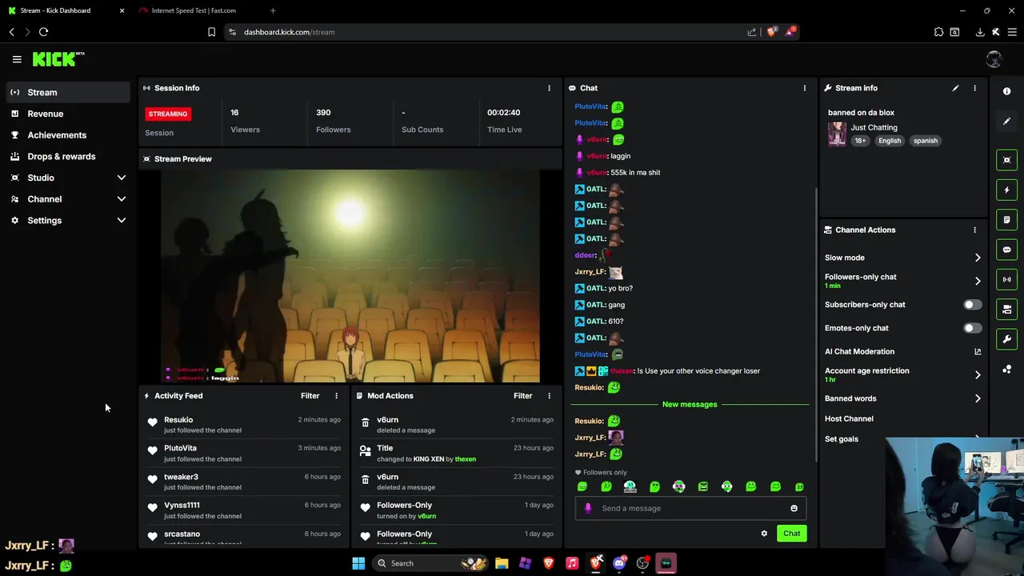Insert the angry square emote
This screenshot has height=576, width=1024.
(x=702, y=486)
